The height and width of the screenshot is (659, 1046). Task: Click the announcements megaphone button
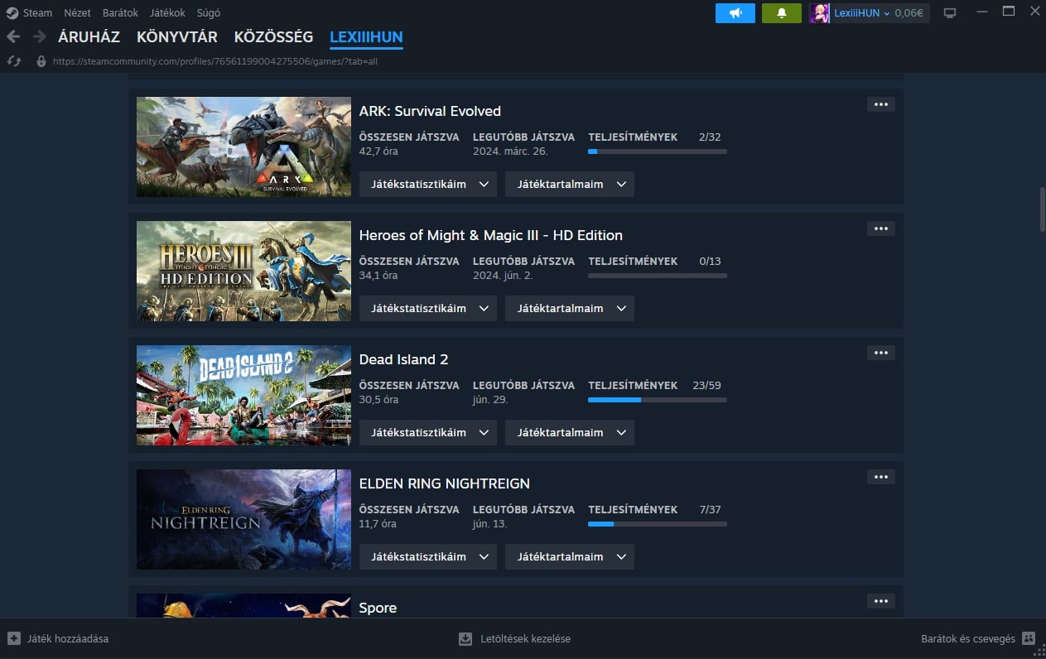(x=735, y=13)
